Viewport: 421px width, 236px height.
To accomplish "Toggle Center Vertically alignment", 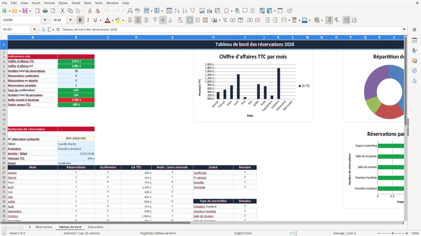I will [163, 20].
